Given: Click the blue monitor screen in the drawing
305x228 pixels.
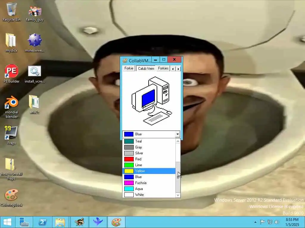Looking at the screenshot, I should 148,98.
